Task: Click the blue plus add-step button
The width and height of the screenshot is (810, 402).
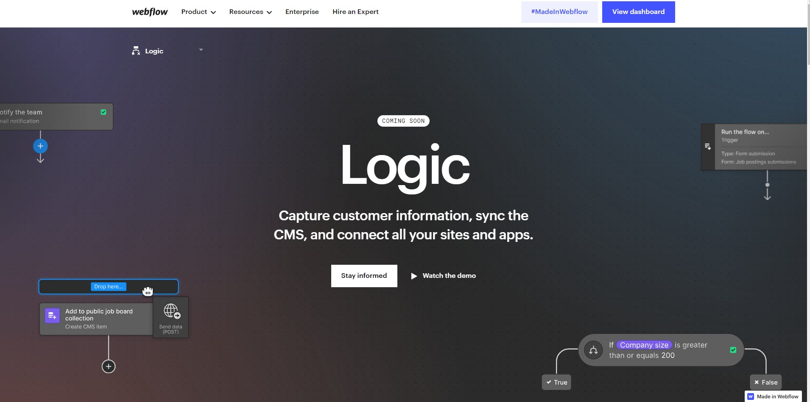Action: click(40, 146)
